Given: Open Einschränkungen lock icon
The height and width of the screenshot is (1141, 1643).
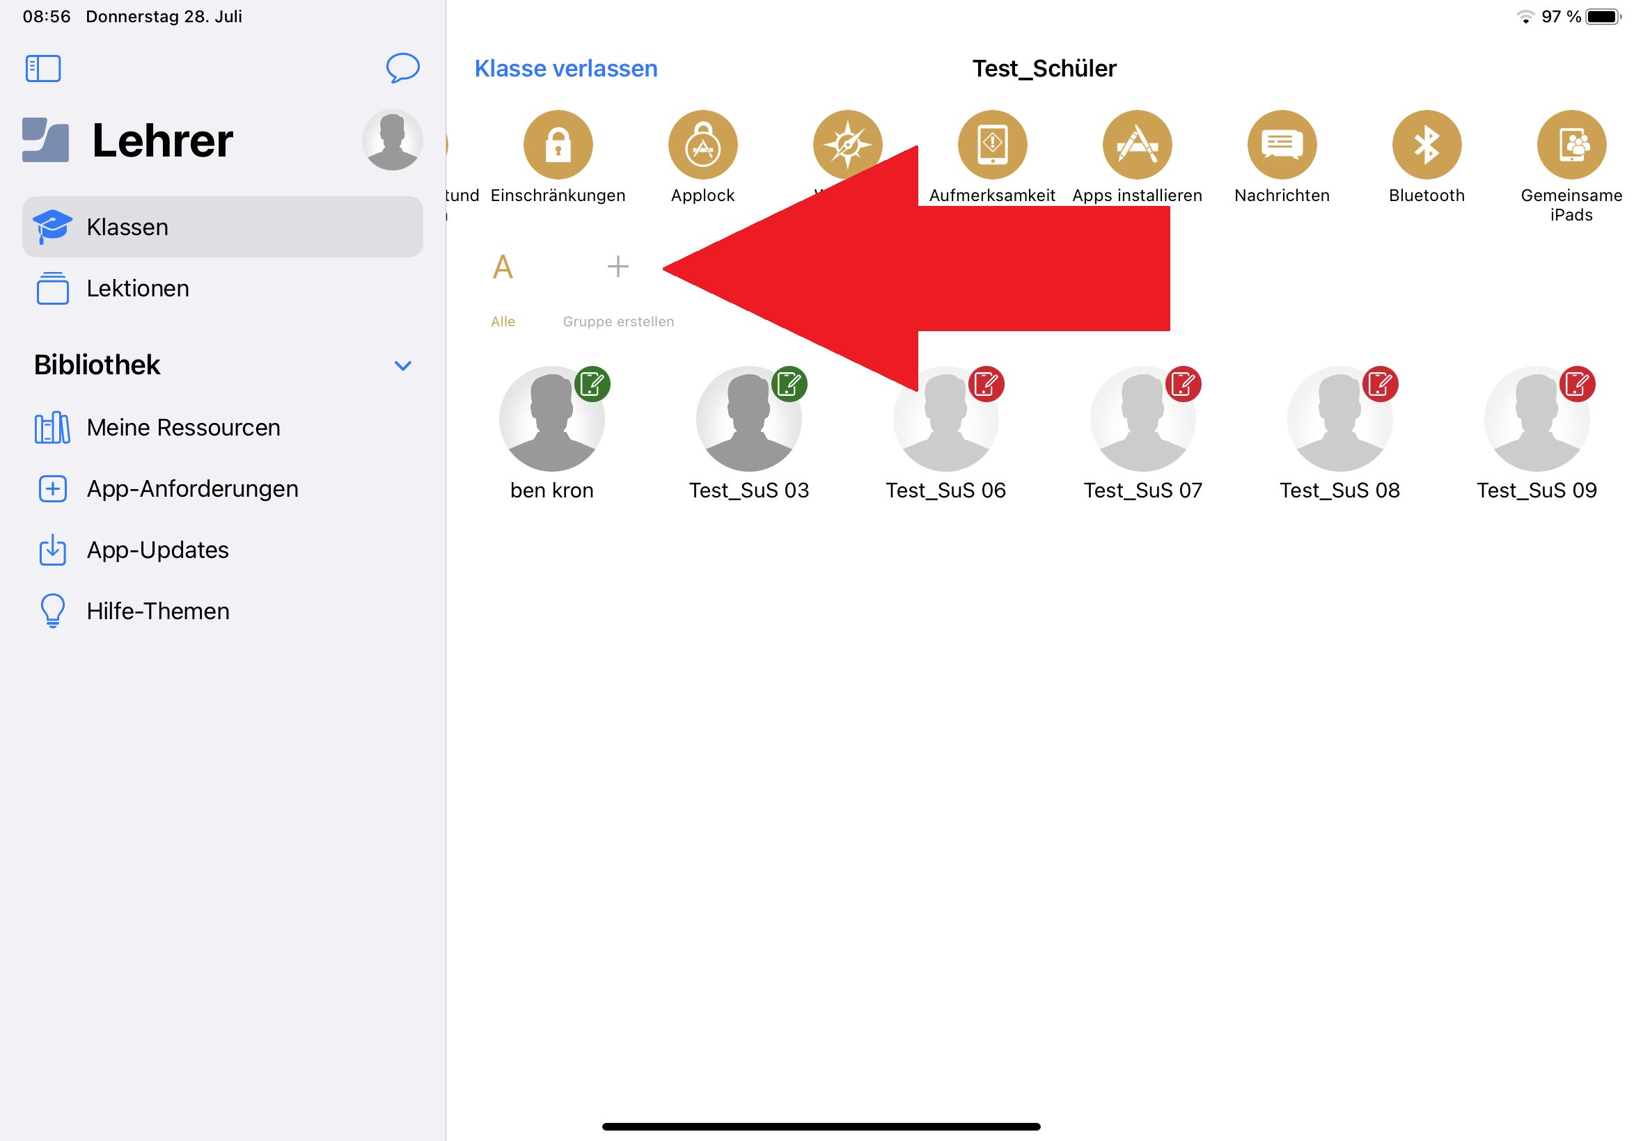Looking at the screenshot, I should (x=558, y=145).
